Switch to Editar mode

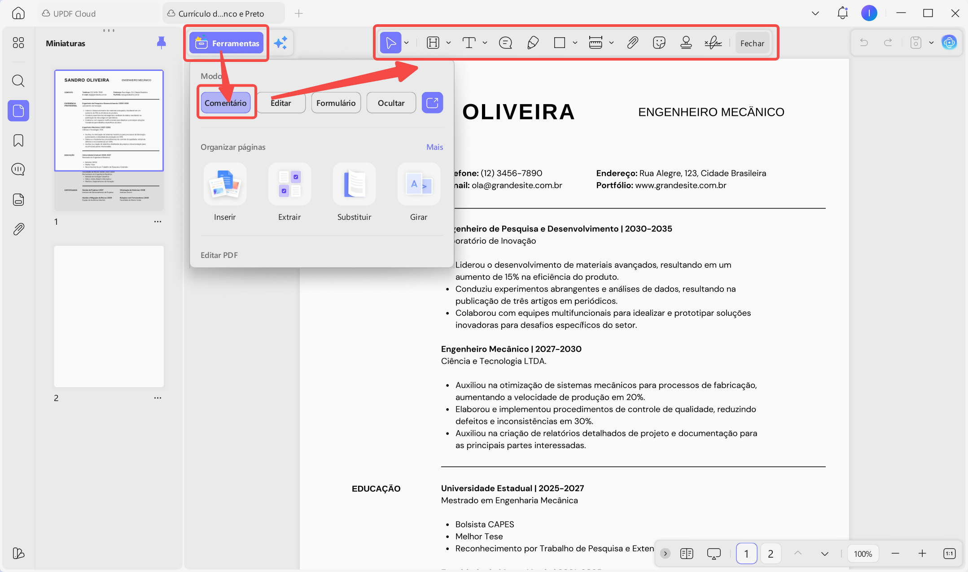pyautogui.click(x=281, y=103)
